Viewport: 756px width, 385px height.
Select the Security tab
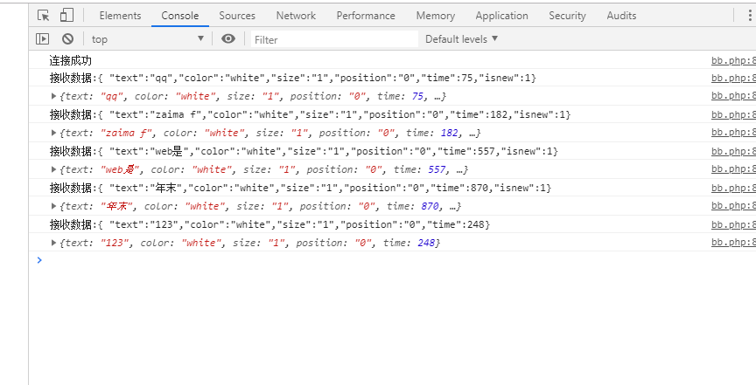tap(567, 16)
